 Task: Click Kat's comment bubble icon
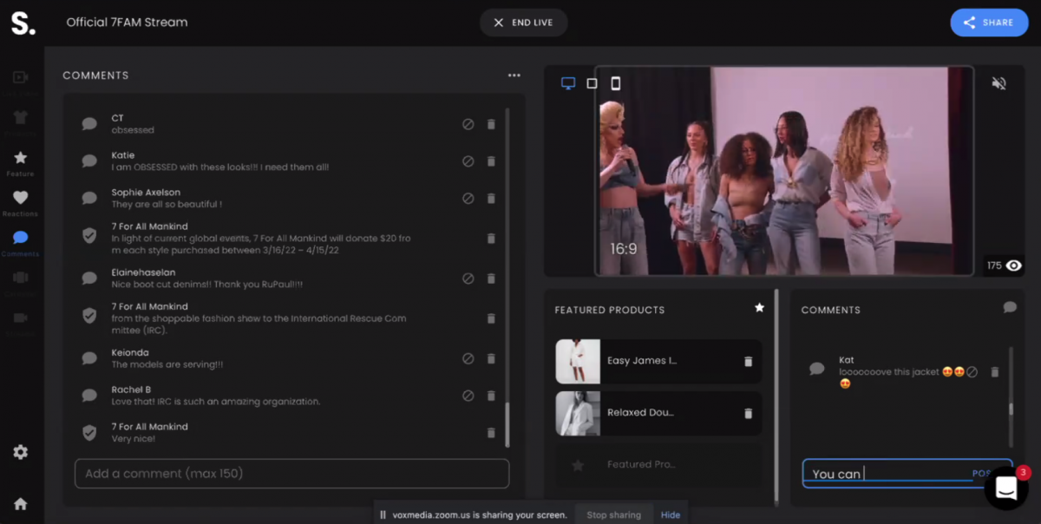point(816,369)
